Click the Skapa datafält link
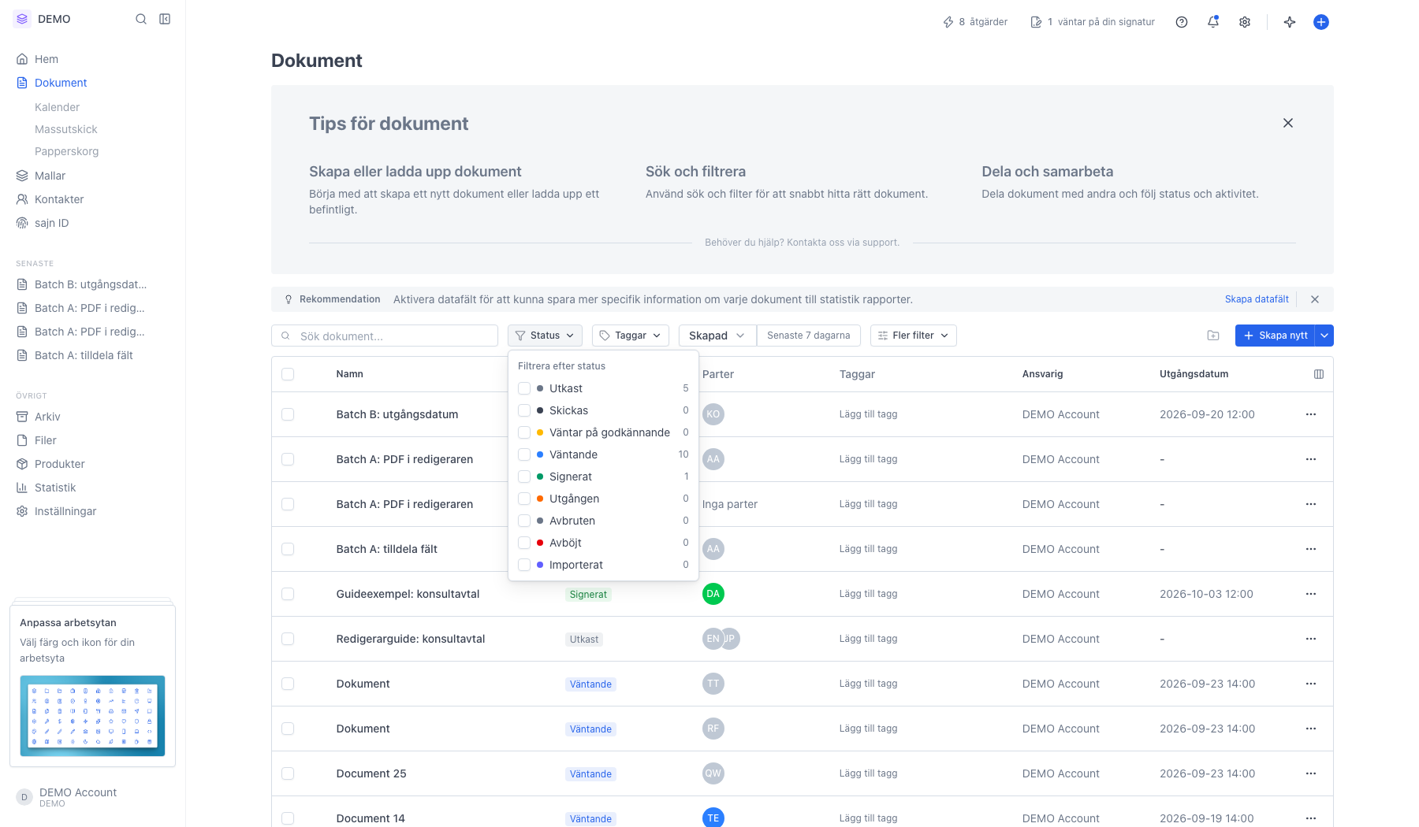Image resolution: width=1419 pixels, height=827 pixels. [1257, 299]
